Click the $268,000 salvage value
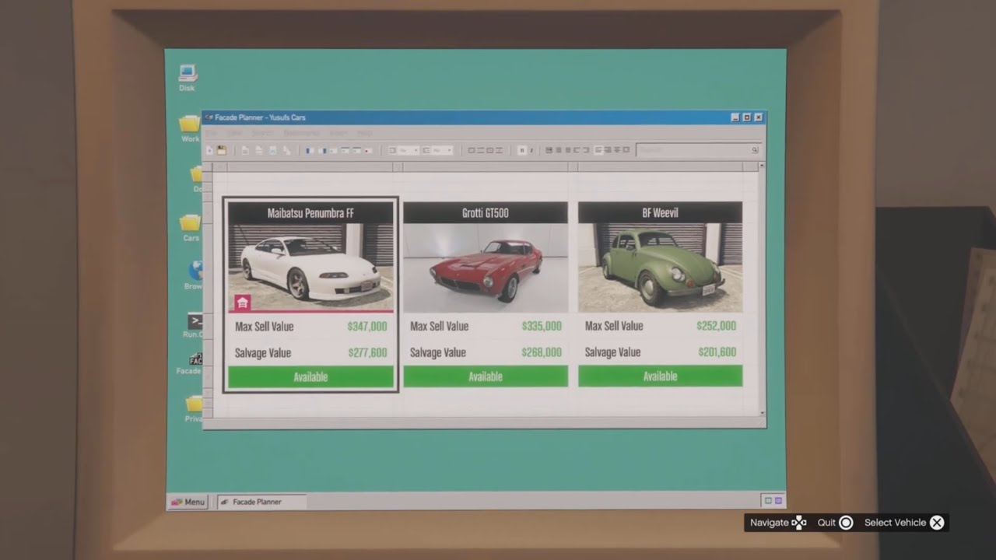 coord(542,352)
